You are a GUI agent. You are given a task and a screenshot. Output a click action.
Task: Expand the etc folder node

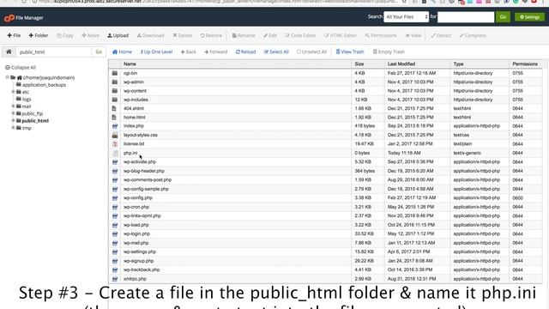point(14,92)
